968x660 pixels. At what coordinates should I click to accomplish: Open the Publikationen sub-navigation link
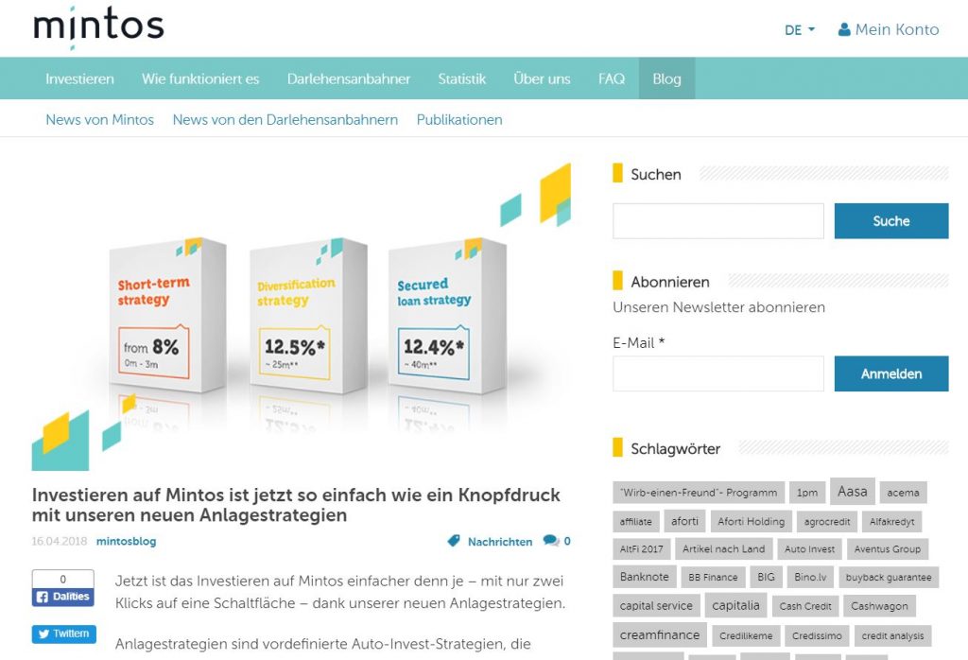coord(459,120)
